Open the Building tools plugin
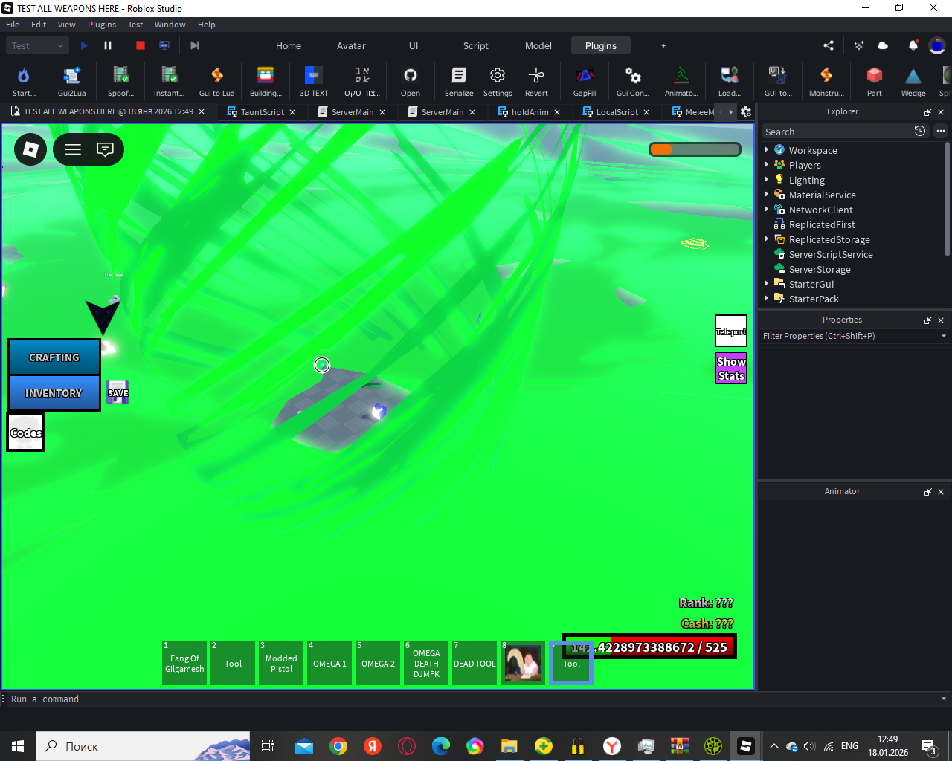This screenshot has width=952, height=761. pos(266,81)
